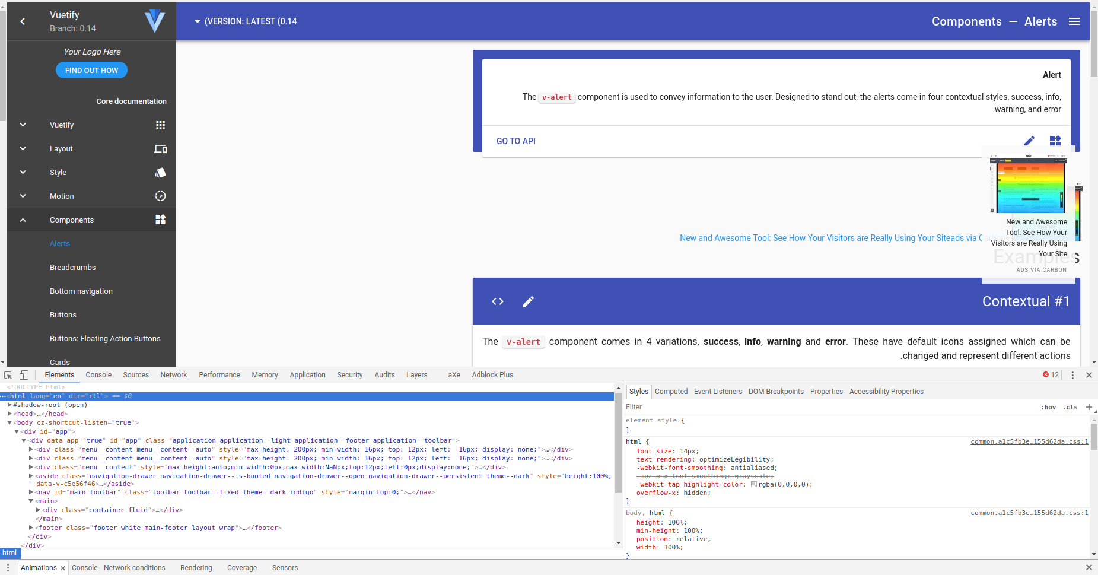1098x575 pixels.
Task: Toggle the .cls class editor panel
Action: pos(1070,407)
